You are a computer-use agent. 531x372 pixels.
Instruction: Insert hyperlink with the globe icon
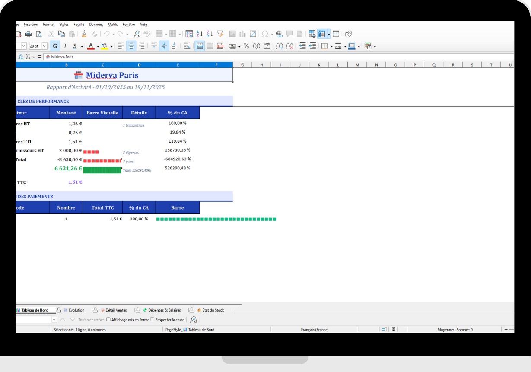tap(279, 34)
